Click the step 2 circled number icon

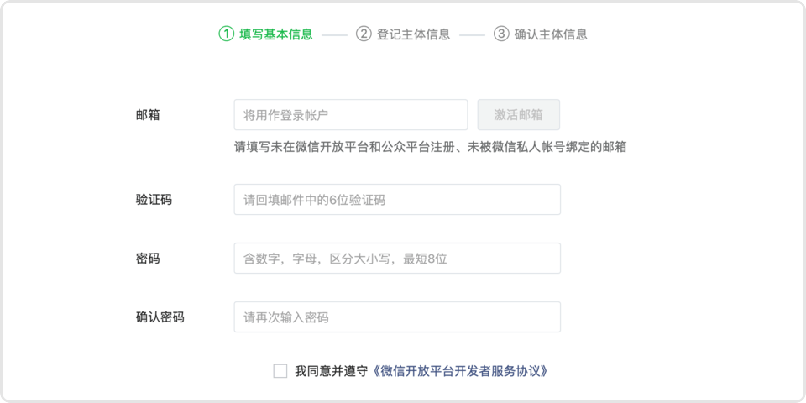pyautogui.click(x=364, y=34)
